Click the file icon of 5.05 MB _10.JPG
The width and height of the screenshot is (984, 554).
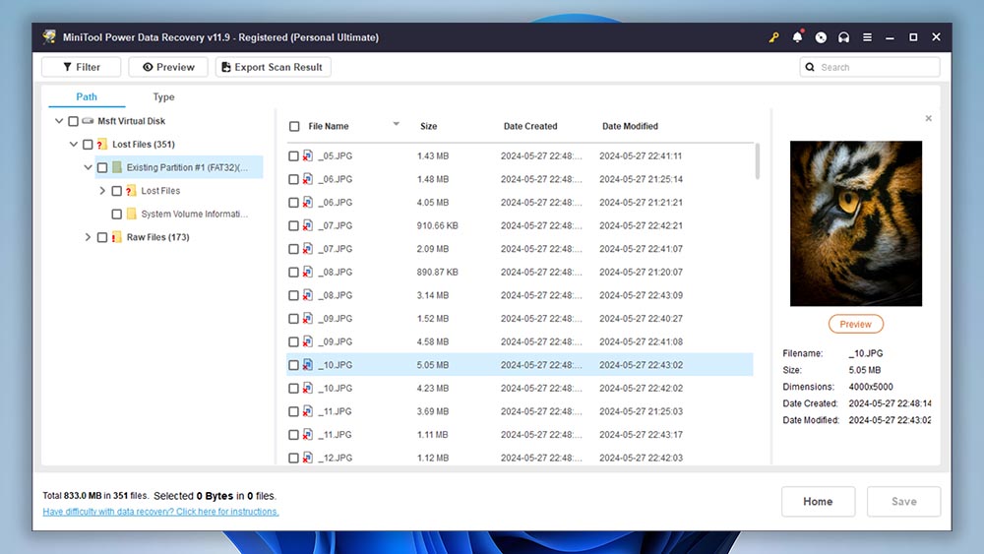[307, 364]
